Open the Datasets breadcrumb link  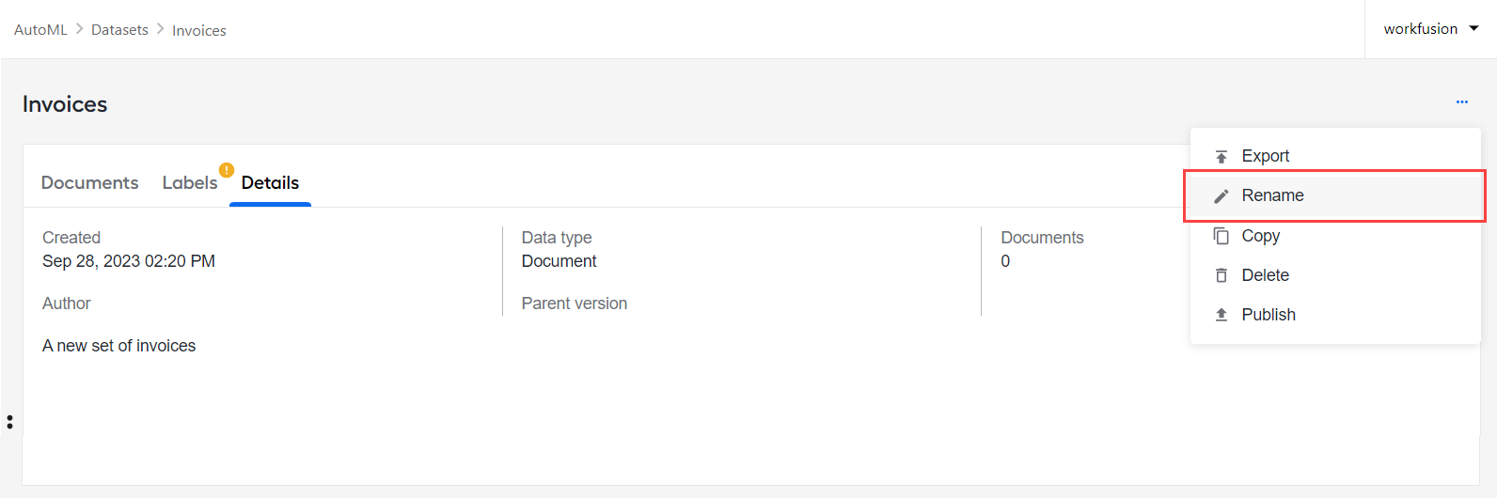[119, 30]
